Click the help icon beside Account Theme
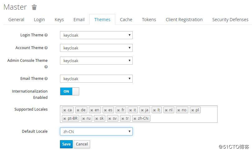The width and height of the screenshot is (252, 152). tap(46, 48)
